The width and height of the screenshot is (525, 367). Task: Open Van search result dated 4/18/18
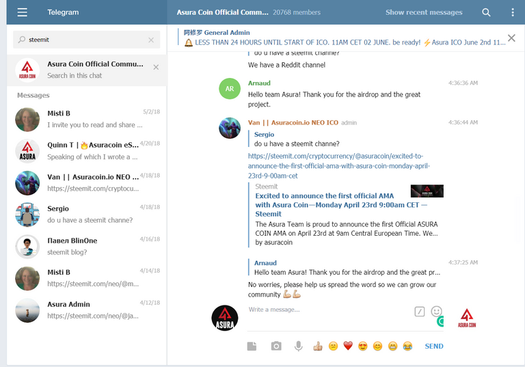pyautogui.click(x=87, y=183)
